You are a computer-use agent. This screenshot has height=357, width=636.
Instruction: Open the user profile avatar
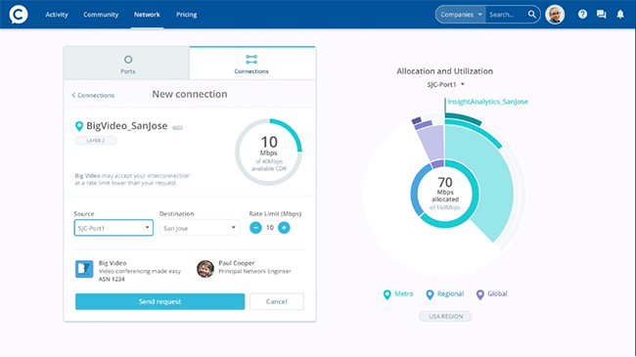[555, 15]
